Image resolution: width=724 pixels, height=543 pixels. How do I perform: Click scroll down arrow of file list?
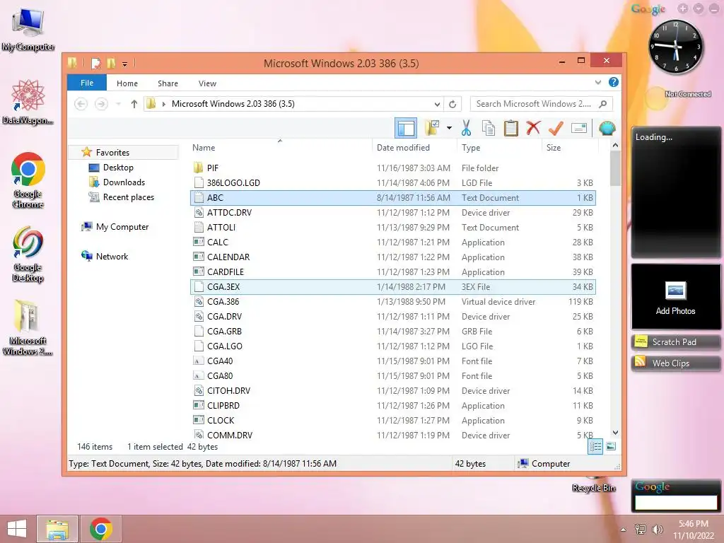pyautogui.click(x=615, y=432)
